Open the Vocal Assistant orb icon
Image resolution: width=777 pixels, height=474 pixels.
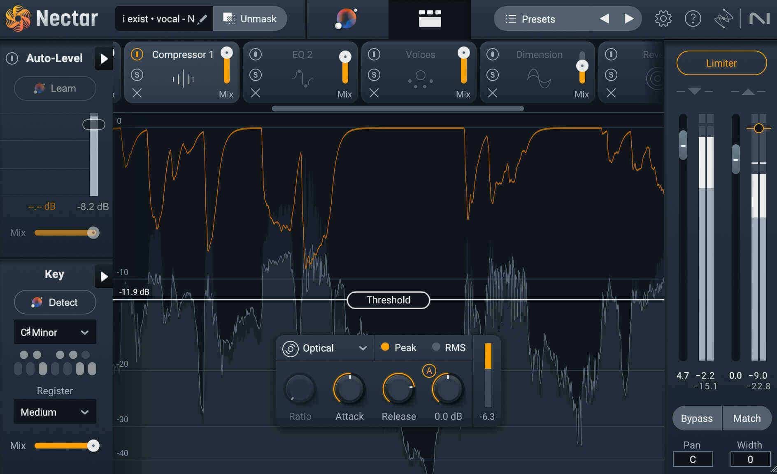coord(347,19)
